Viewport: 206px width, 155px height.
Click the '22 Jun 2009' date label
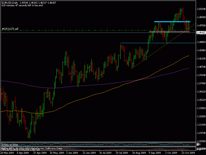(89, 153)
